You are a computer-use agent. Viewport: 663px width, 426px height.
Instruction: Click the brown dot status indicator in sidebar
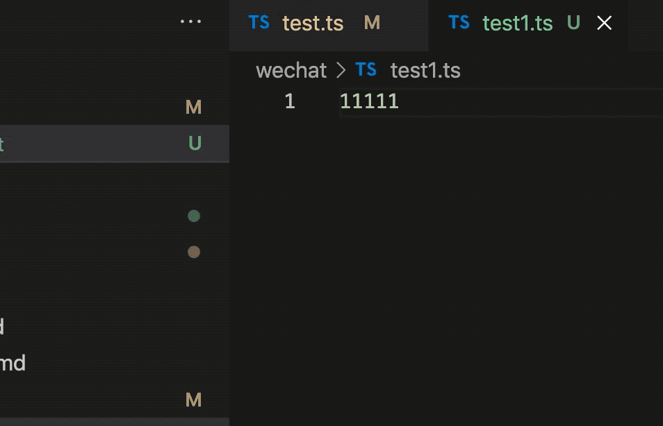click(x=194, y=252)
